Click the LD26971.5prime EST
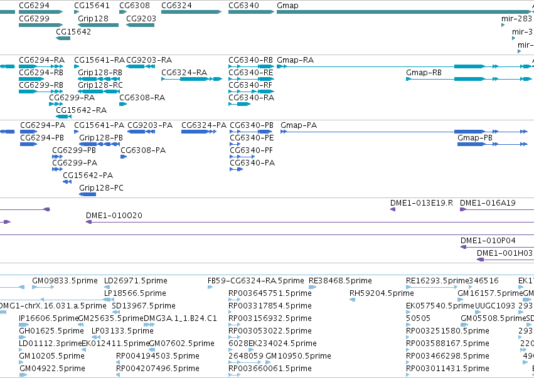Screen dimensions: 534x378 (106, 288)
